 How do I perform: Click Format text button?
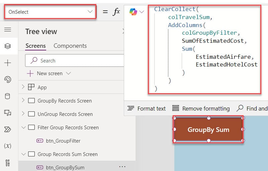pyautogui.click(x=146, y=108)
